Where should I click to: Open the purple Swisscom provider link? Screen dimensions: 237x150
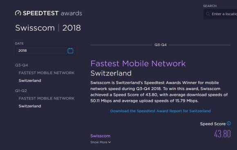tap(101, 136)
